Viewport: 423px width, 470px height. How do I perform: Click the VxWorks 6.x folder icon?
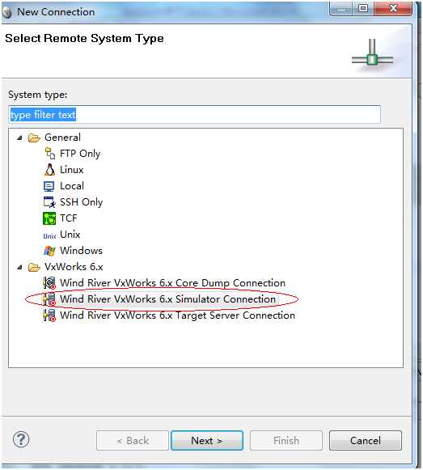tap(34, 267)
